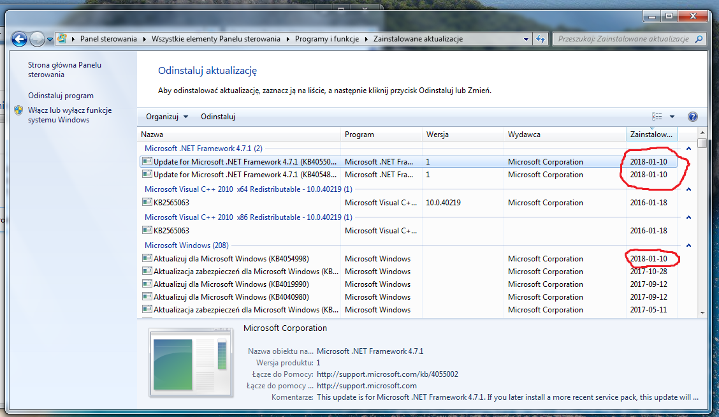Screen dimensions: 719x417
Task: Click the vertical scrollbar thumb
Action: click(x=702, y=143)
